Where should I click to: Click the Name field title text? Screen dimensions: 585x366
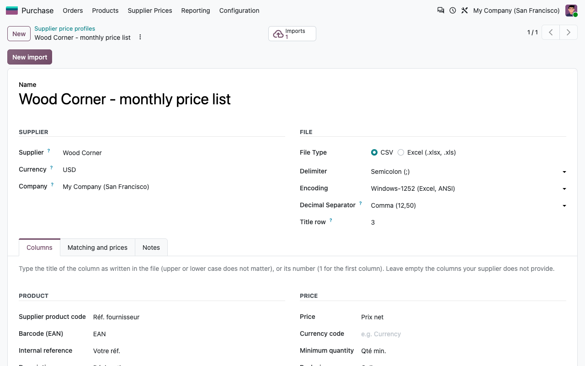tap(125, 99)
